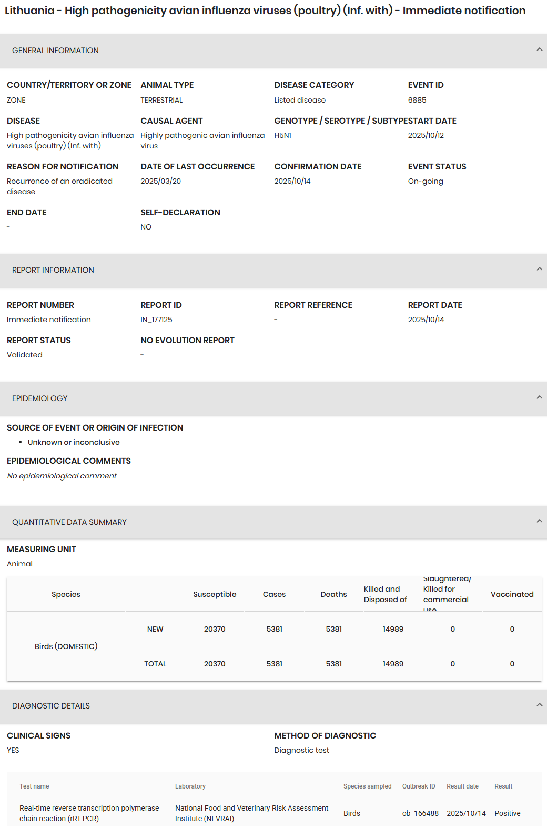
Task: Click the QUANTITATIVE DATA SUMMARY header label
Action: (x=69, y=522)
